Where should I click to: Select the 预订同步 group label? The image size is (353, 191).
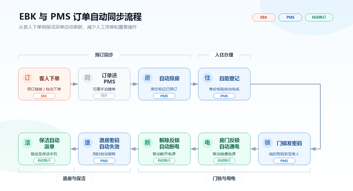(104, 55)
